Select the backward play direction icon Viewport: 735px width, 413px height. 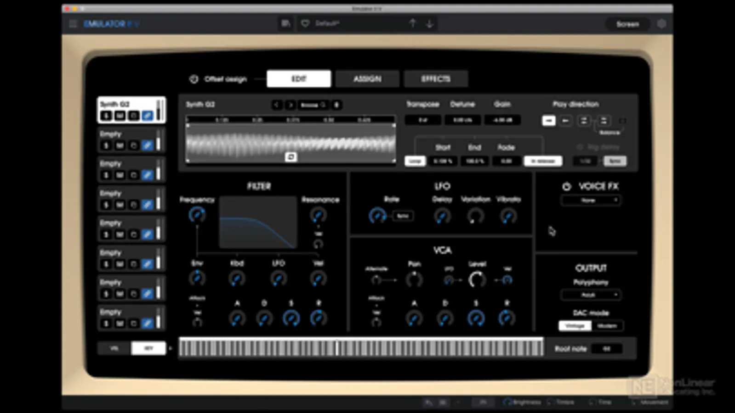point(566,121)
